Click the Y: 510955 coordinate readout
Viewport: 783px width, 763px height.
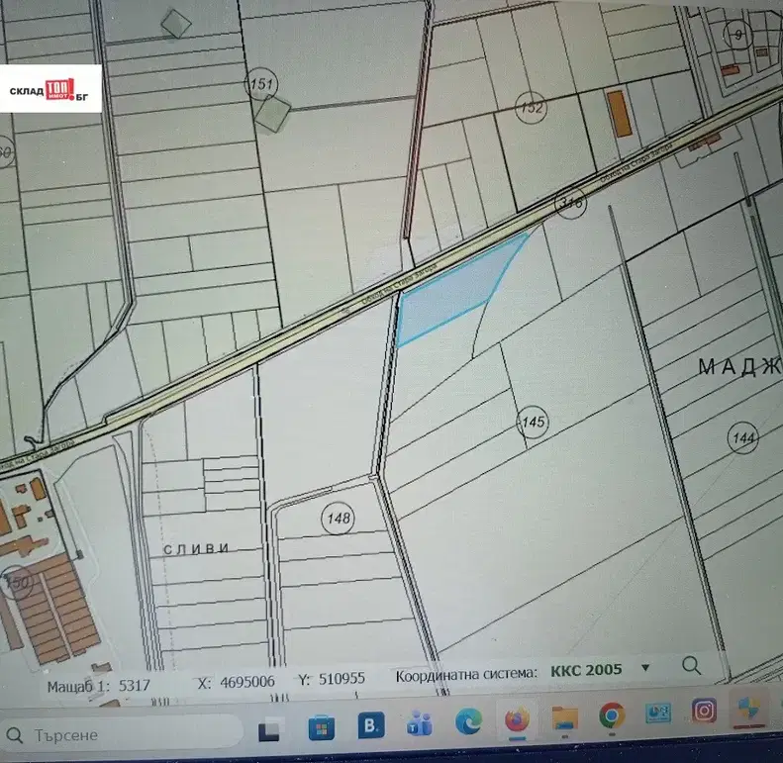click(x=332, y=679)
